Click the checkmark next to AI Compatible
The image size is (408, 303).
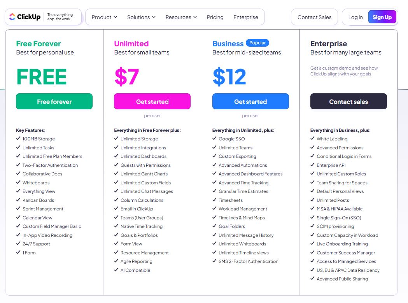point(116,270)
